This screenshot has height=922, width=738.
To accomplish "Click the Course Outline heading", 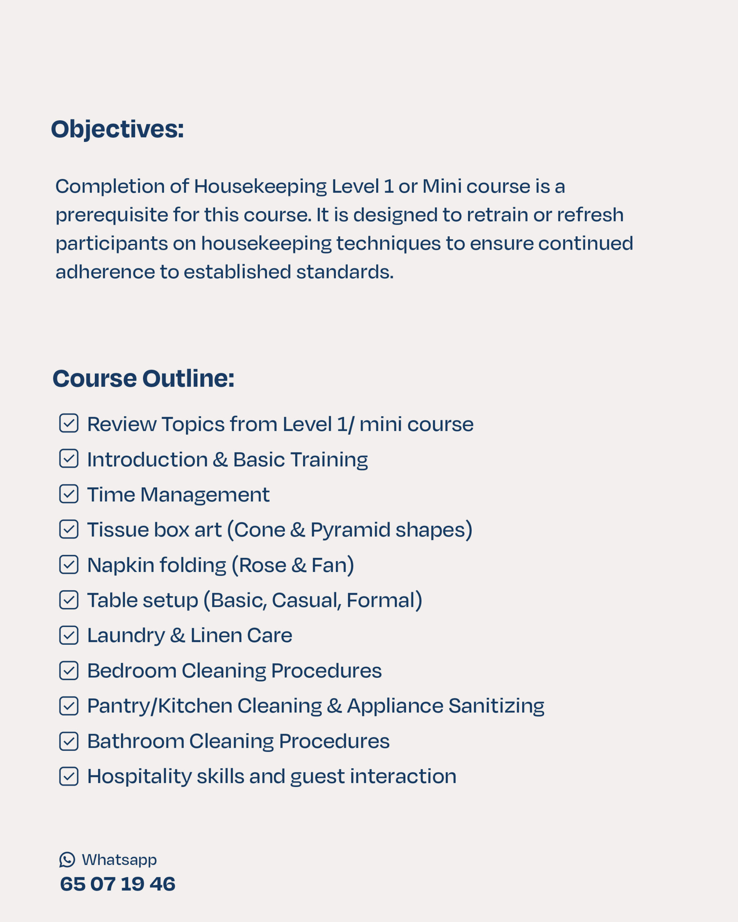I will (143, 379).
